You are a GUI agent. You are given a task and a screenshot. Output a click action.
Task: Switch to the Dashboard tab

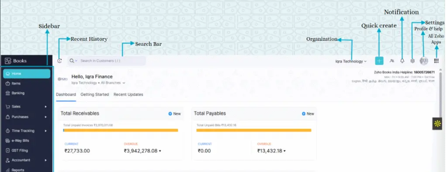point(66,95)
